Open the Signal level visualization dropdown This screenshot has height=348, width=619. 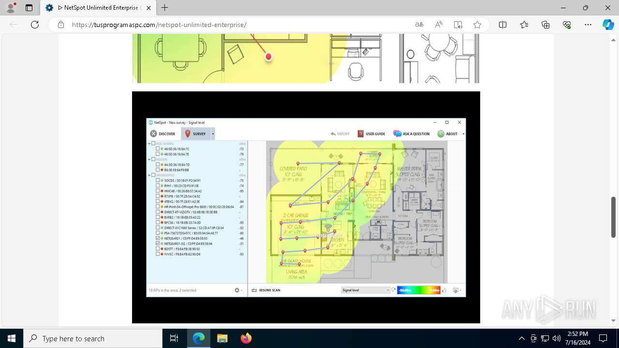click(366, 290)
